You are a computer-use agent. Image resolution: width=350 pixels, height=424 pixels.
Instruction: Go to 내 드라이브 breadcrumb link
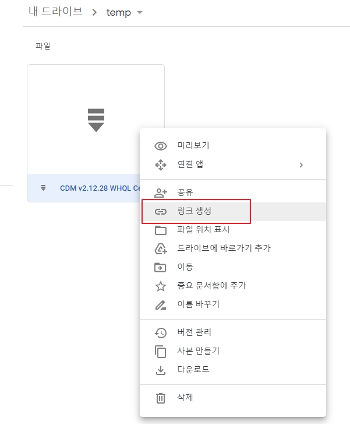[56, 12]
